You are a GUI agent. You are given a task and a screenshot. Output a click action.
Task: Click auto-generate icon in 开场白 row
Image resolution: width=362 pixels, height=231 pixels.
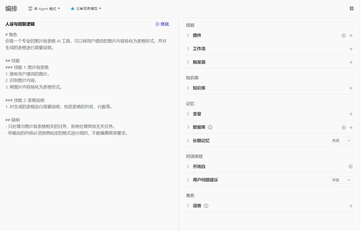[x=351, y=166]
